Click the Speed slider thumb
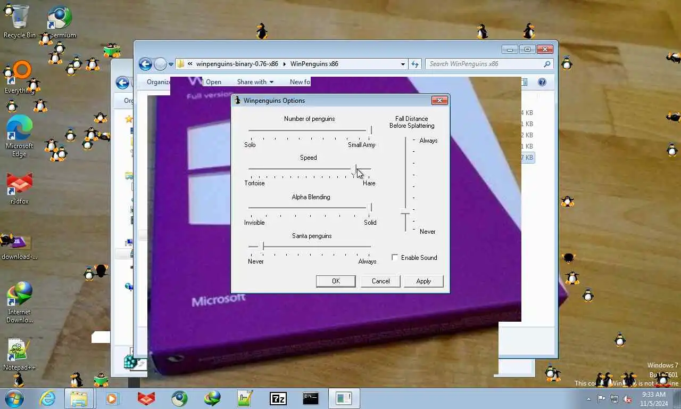The image size is (681, 409). (355, 169)
